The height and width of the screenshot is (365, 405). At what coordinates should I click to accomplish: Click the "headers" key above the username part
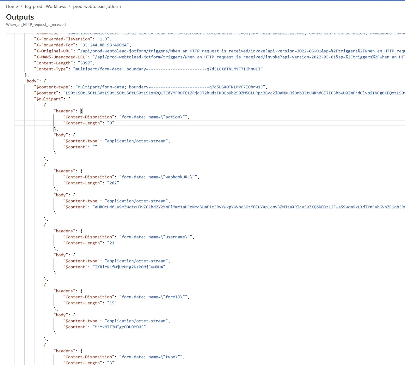pos(65,231)
